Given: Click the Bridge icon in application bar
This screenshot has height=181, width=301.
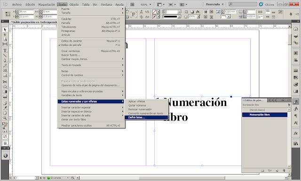Looking at the screenshot, I should 132,4.
